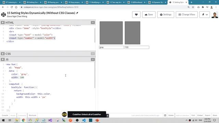Open HTML editor settings gear
This screenshot has width=219, height=123.
[x=3, y=23]
